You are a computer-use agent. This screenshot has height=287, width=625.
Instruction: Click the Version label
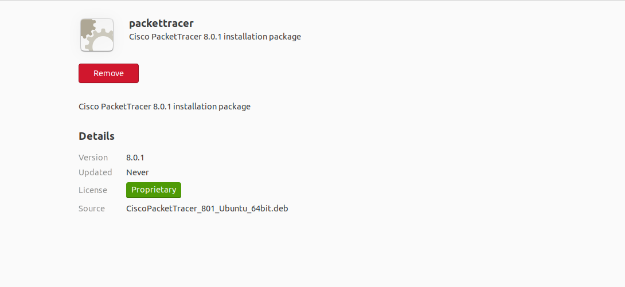93,158
